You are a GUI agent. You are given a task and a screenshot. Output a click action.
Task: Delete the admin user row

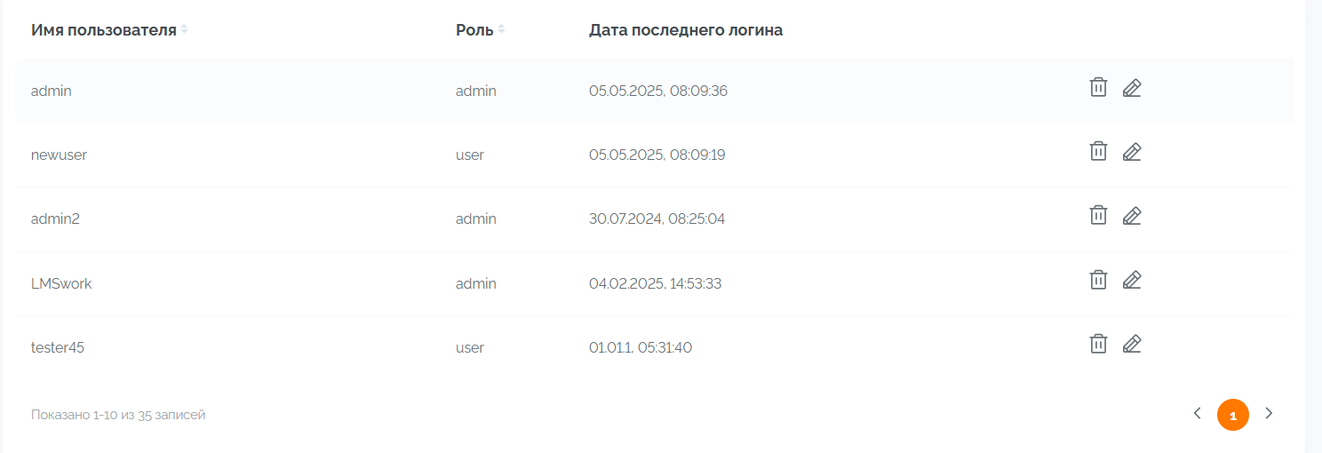(1098, 87)
